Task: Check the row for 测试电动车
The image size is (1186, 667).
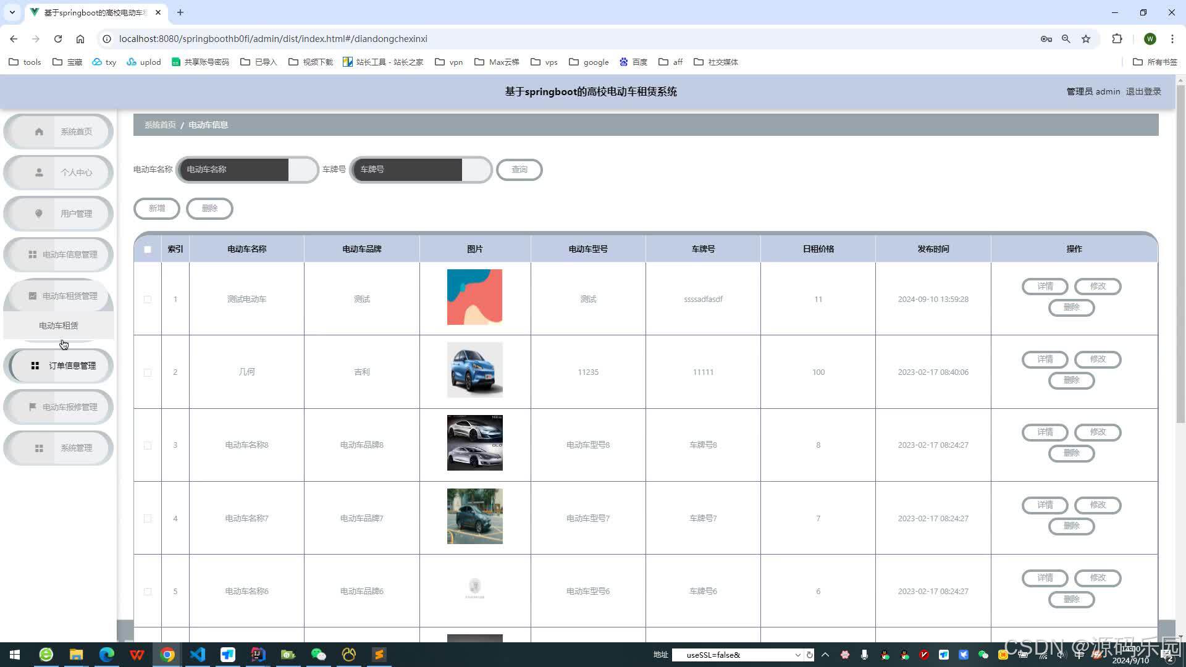Action: (x=147, y=299)
